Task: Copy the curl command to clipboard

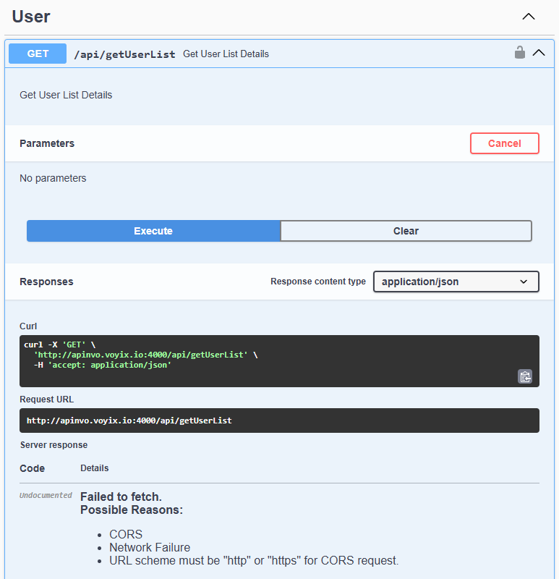Action: tap(525, 376)
